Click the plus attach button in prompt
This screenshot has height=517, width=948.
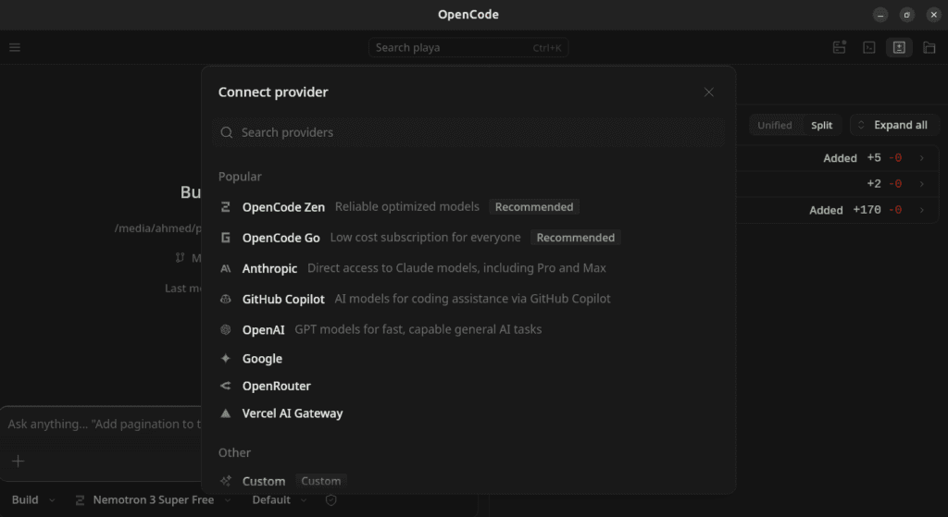pyautogui.click(x=19, y=462)
